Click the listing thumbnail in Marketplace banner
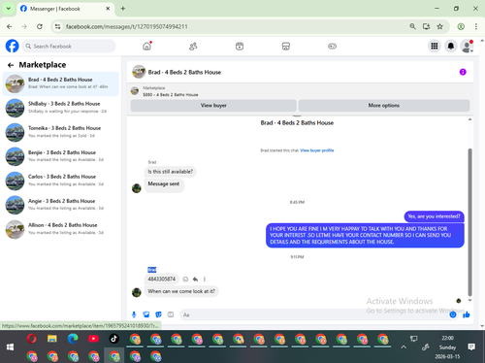The width and height of the screenshot is (485, 363). click(135, 91)
